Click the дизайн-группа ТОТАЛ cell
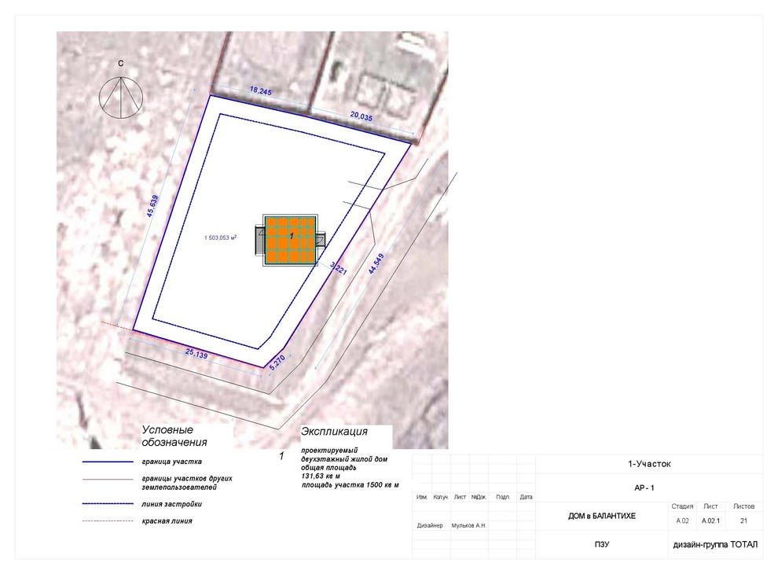 pos(714,544)
